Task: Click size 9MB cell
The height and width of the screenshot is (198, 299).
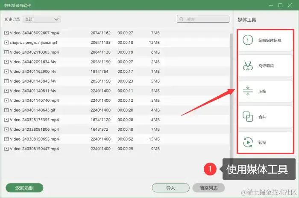Action: (x=155, y=149)
